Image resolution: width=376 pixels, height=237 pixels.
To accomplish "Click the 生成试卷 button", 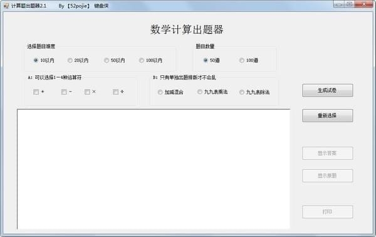I will [328, 90].
